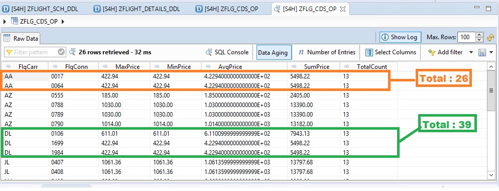The image size is (499, 191).
Task: Click the AvgPrice value 1.8500000000000000E+02
Action: pyautogui.click(x=237, y=95)
